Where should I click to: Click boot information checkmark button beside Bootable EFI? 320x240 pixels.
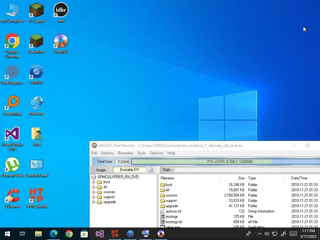click(x=151, y=170)
